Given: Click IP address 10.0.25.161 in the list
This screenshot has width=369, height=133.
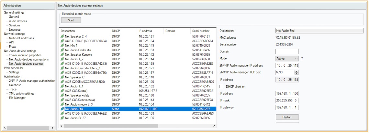Looking at the screenshot, I should click(x=146, y=36).
